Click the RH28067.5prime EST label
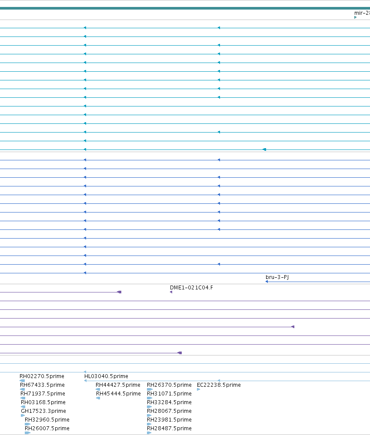 [x=169, y=411]
